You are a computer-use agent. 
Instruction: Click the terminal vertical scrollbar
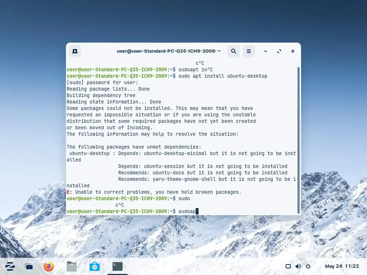coord(299,140)
